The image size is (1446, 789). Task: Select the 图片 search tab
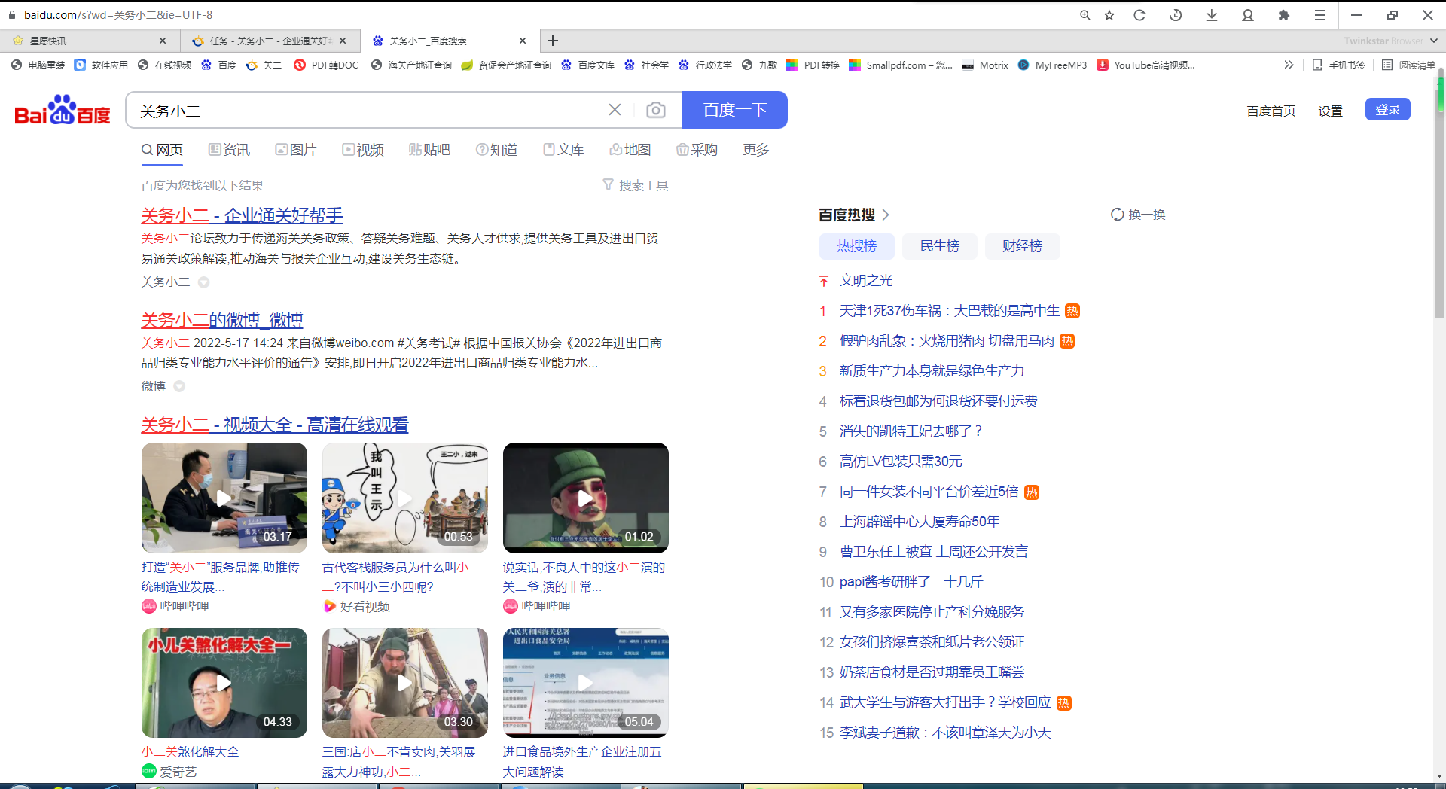[x=295, y=150]
